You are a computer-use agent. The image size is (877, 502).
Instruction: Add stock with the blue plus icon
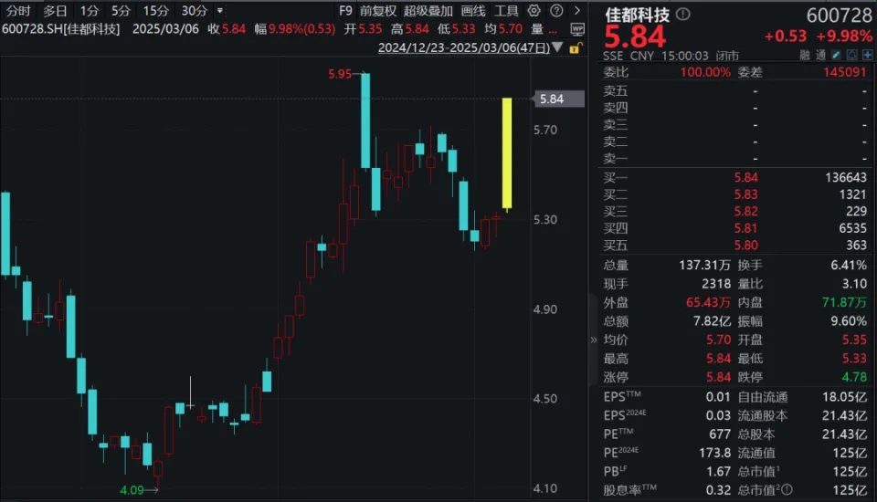pyautogui.click(x=865, y=55)
